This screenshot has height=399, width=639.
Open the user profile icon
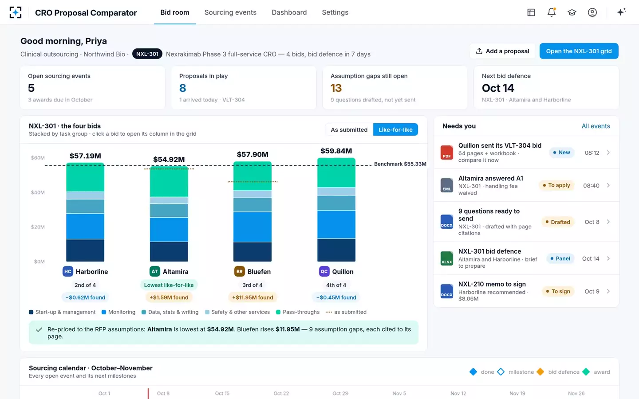(592, 12)
